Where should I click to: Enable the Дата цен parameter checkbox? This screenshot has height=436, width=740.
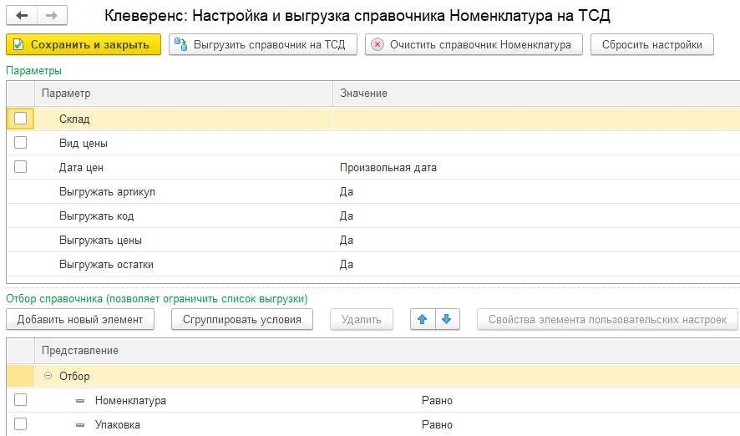(20, 167)
